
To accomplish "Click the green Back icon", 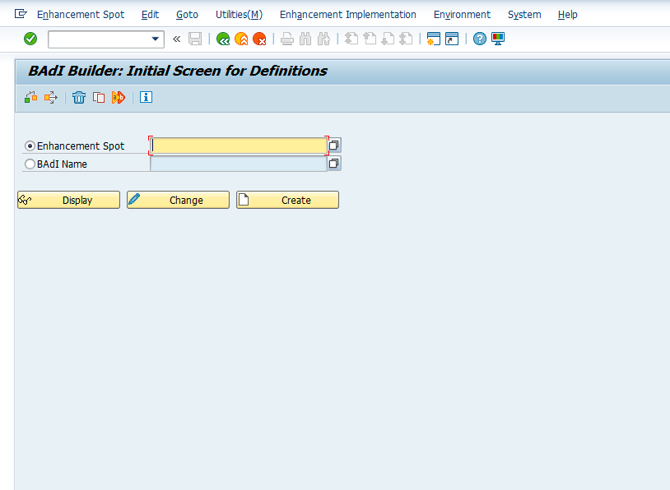I will click(223, 39).
